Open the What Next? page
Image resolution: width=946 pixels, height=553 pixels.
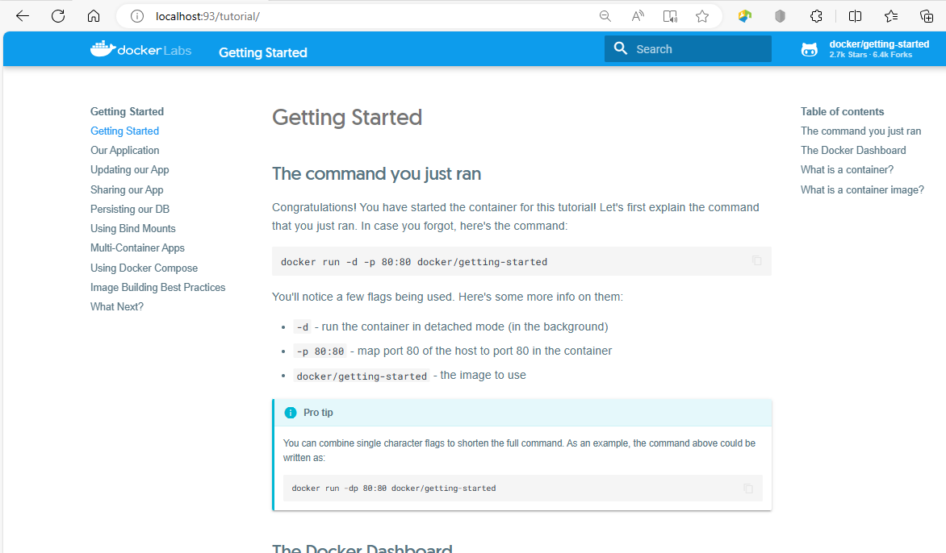click(117, 306)
